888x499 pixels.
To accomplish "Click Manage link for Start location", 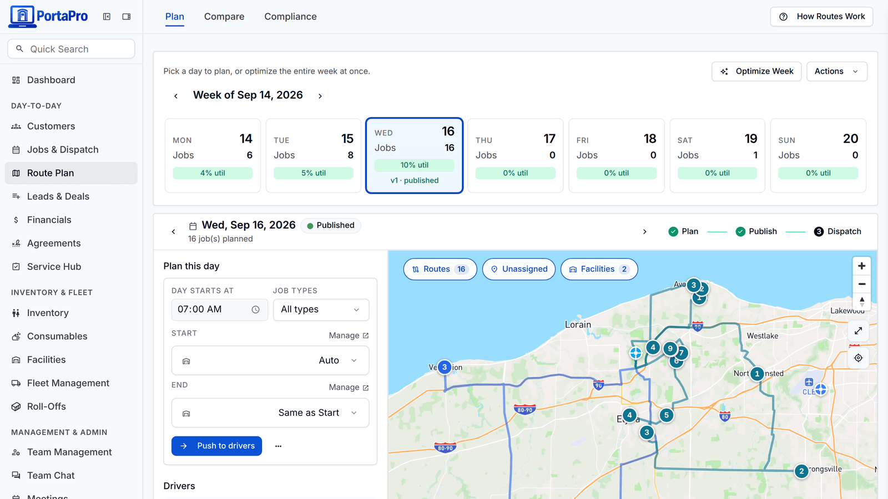I will pos(349,335).
